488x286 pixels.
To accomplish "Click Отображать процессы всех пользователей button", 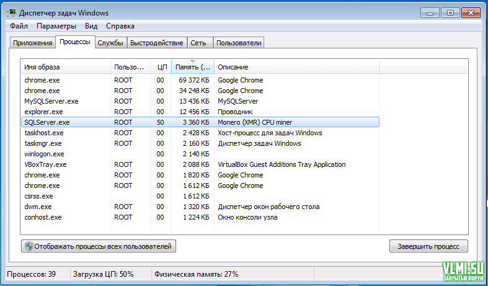I will [99, 246].
